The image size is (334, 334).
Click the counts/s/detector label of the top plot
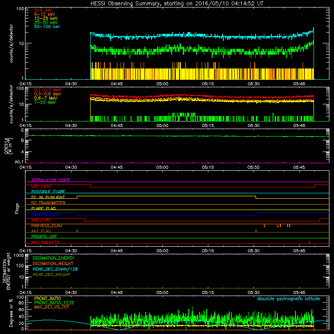tap(11, 43)
